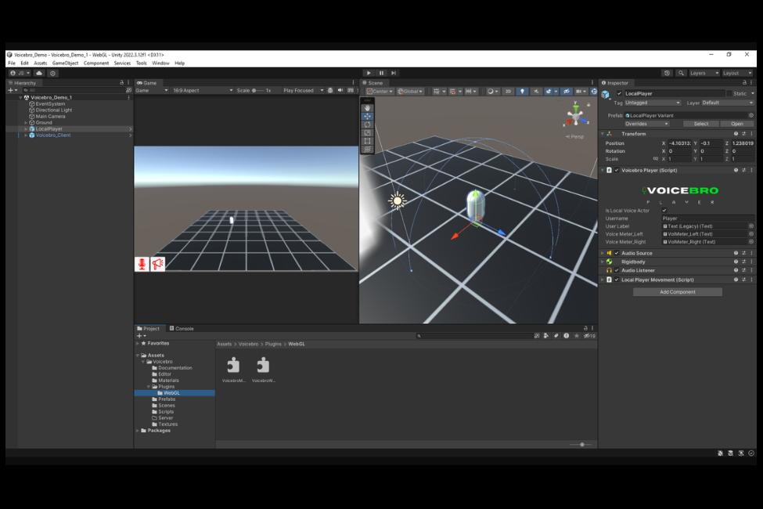Select the Hand view tool in Scene
The height and width of the screenshot is (509, 763).
[367, 108]
